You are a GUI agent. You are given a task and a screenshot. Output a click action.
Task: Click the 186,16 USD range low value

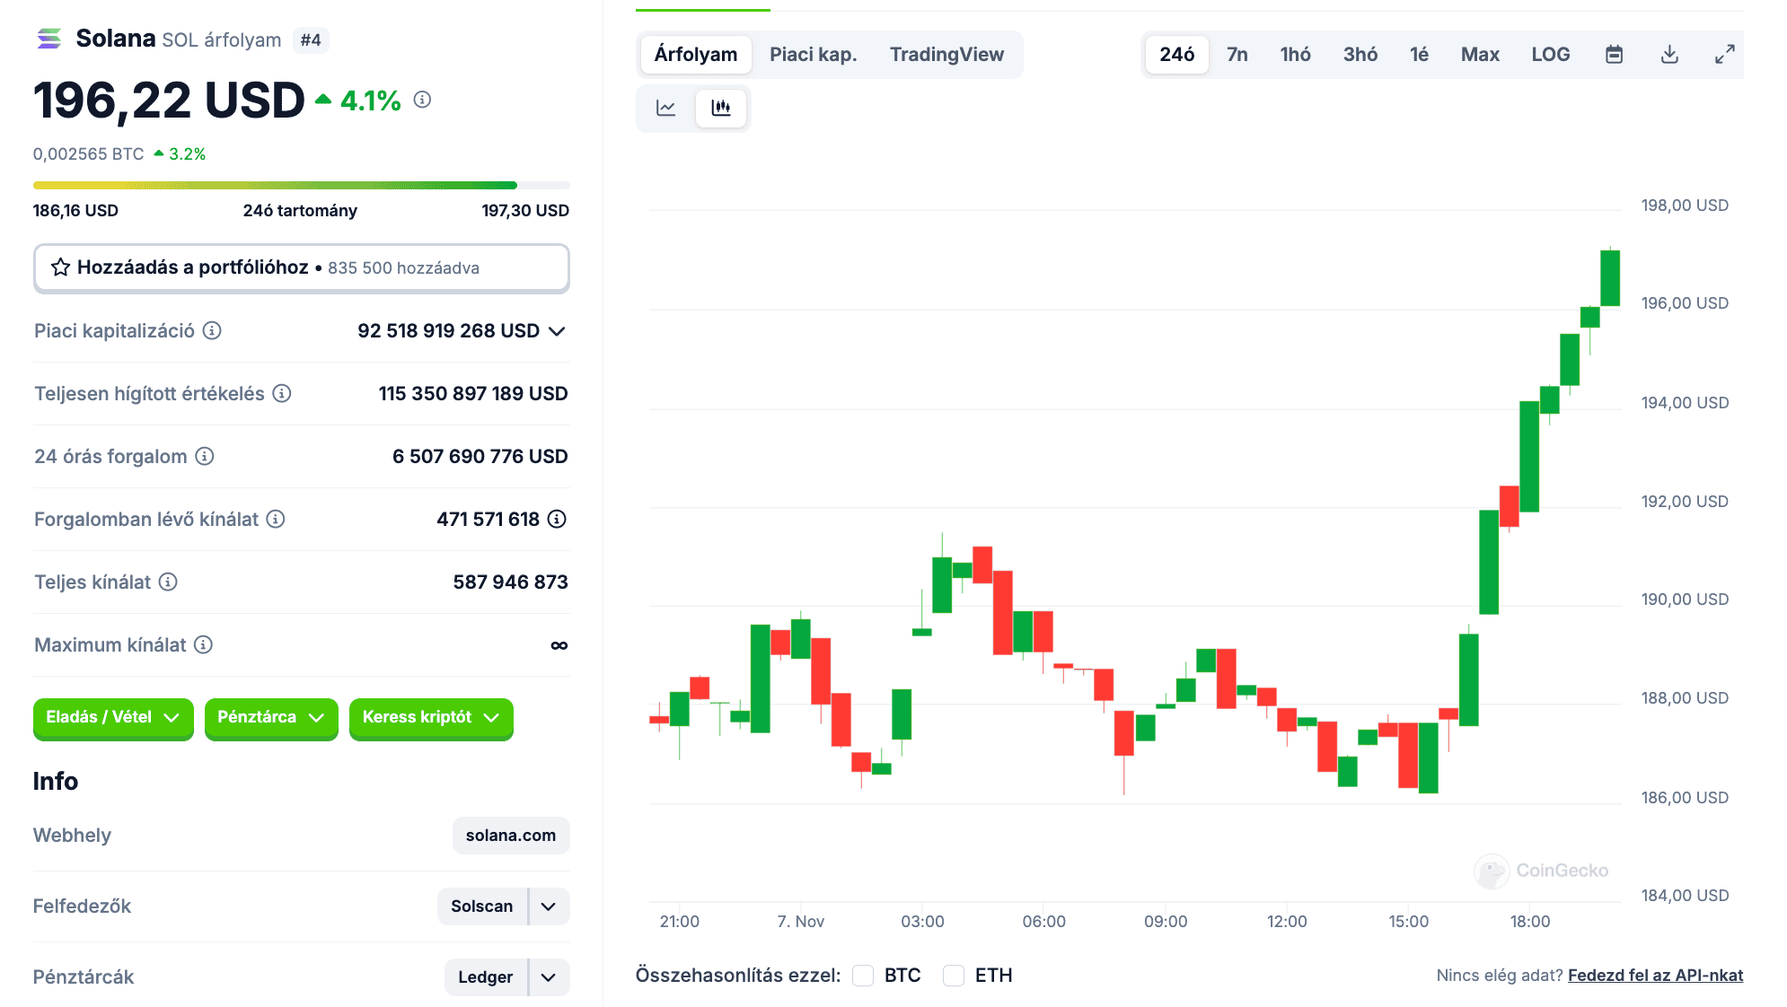[75, 211]
